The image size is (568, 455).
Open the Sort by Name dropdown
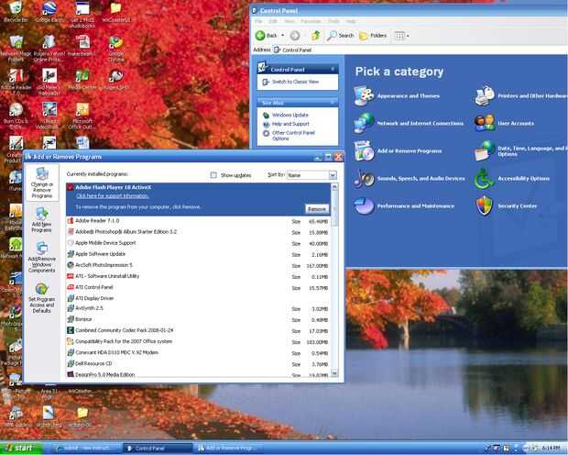(311, 175)
